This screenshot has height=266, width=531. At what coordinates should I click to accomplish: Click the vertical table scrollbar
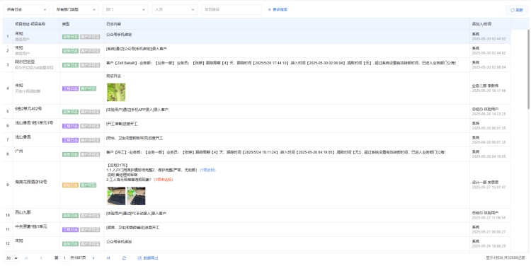click(x=528, y=69)
